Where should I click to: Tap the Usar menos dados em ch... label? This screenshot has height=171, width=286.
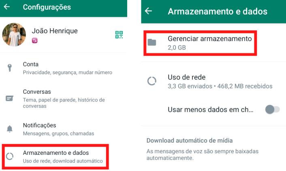[x=211, y=110]
